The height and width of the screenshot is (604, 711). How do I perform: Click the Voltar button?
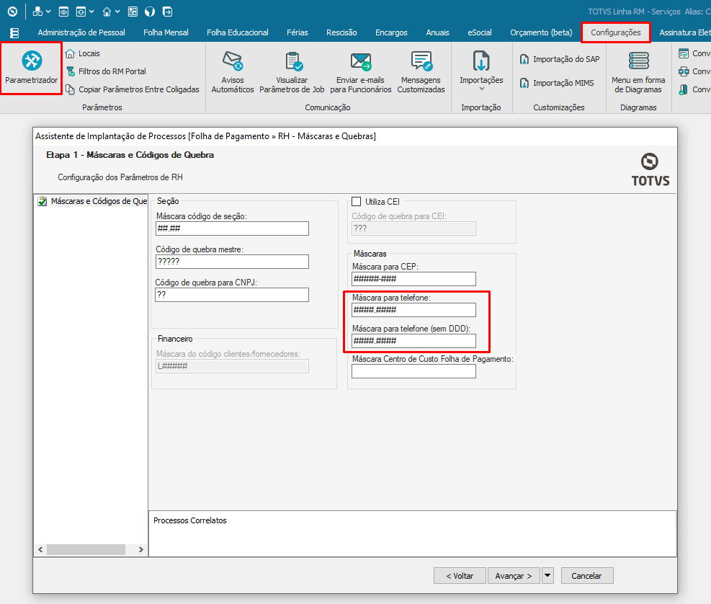click(460, 575)
